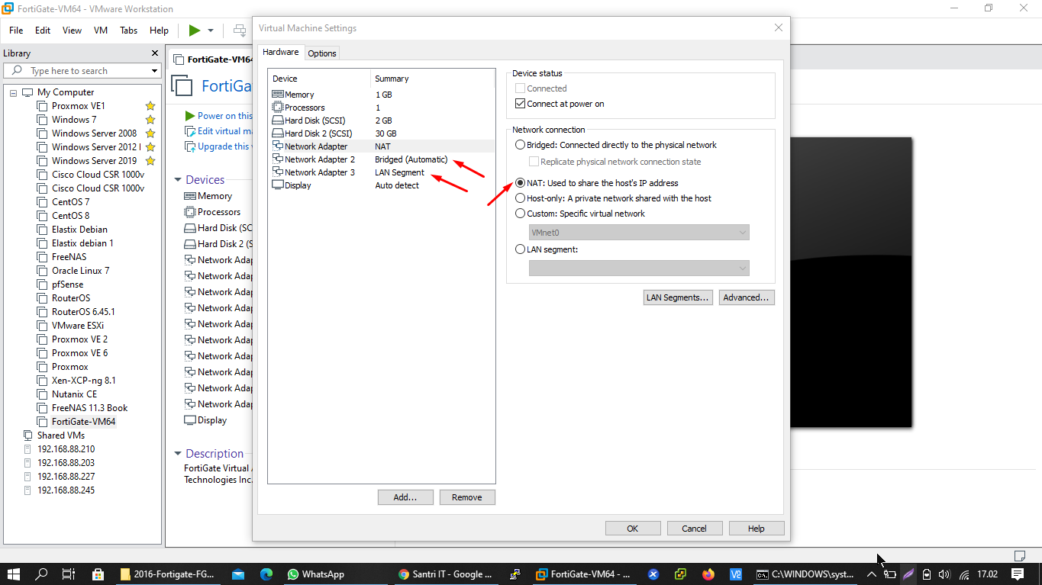Screen dimensions: 1042x585
Task: Open Task View on taskbar
Action: tap(69, 574)
